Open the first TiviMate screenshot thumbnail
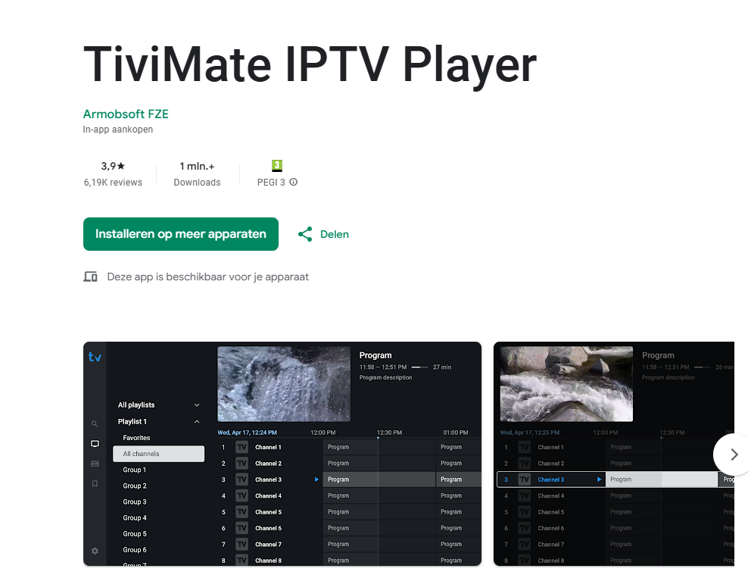 tap(282, 454)
